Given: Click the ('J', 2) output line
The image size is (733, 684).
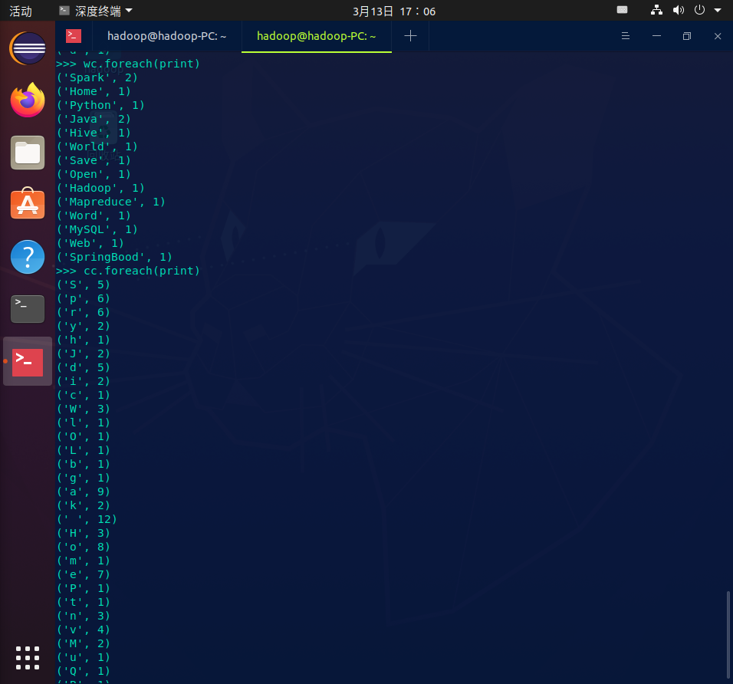Looking at the screenshot, I should pos(84,354).
